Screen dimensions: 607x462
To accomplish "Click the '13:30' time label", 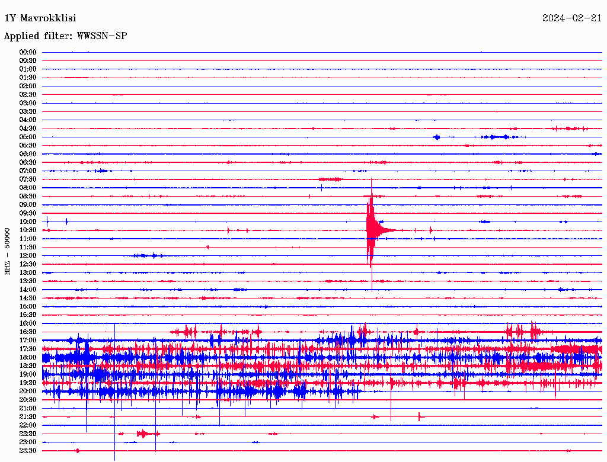I will [x=27, y=281].
